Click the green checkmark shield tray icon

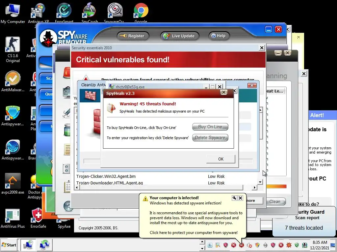click(x=297, y=245)
